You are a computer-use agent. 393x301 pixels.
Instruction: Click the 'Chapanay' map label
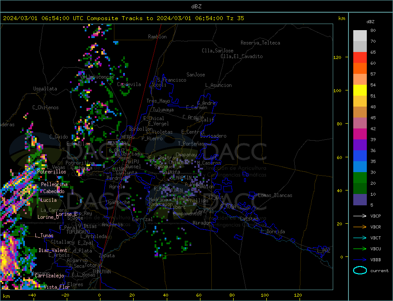click(186, 155)
